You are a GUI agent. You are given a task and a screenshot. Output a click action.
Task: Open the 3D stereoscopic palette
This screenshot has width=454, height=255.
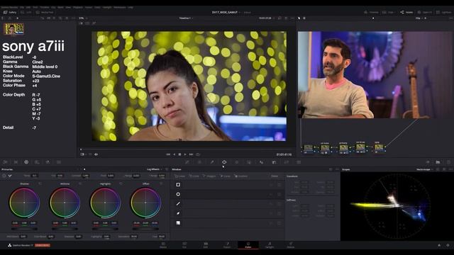pyautogui.click(x=299, y=162)
